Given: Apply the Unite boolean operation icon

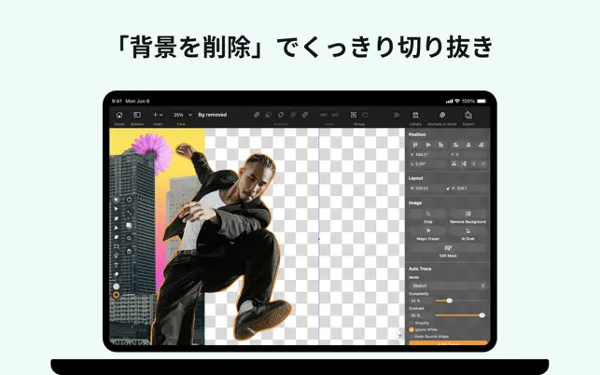Looking at the screenshot, I should coord(257,115).
